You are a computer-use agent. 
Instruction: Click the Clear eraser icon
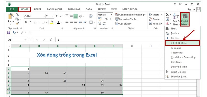[167, 24]
